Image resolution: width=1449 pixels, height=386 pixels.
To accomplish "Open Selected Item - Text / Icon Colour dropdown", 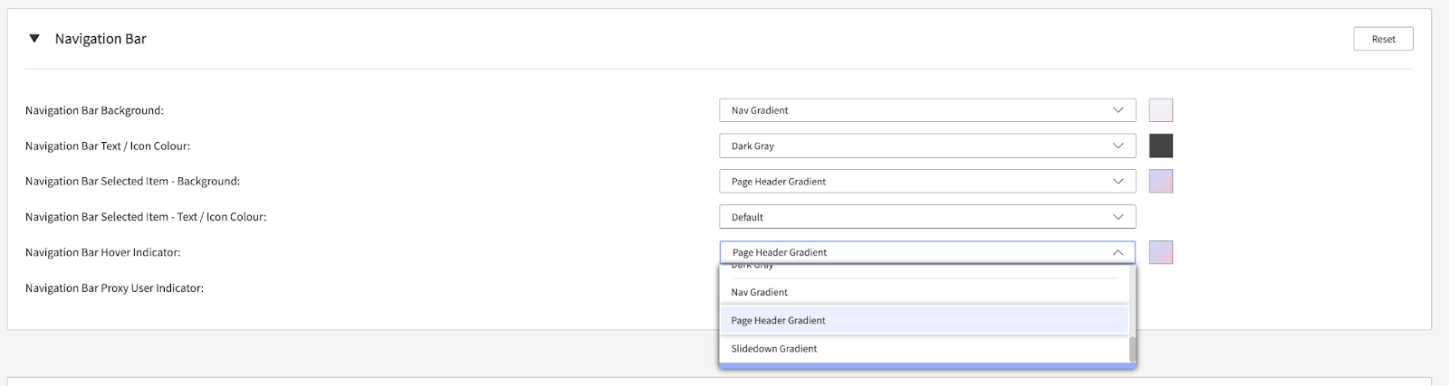I will [926, 217].
